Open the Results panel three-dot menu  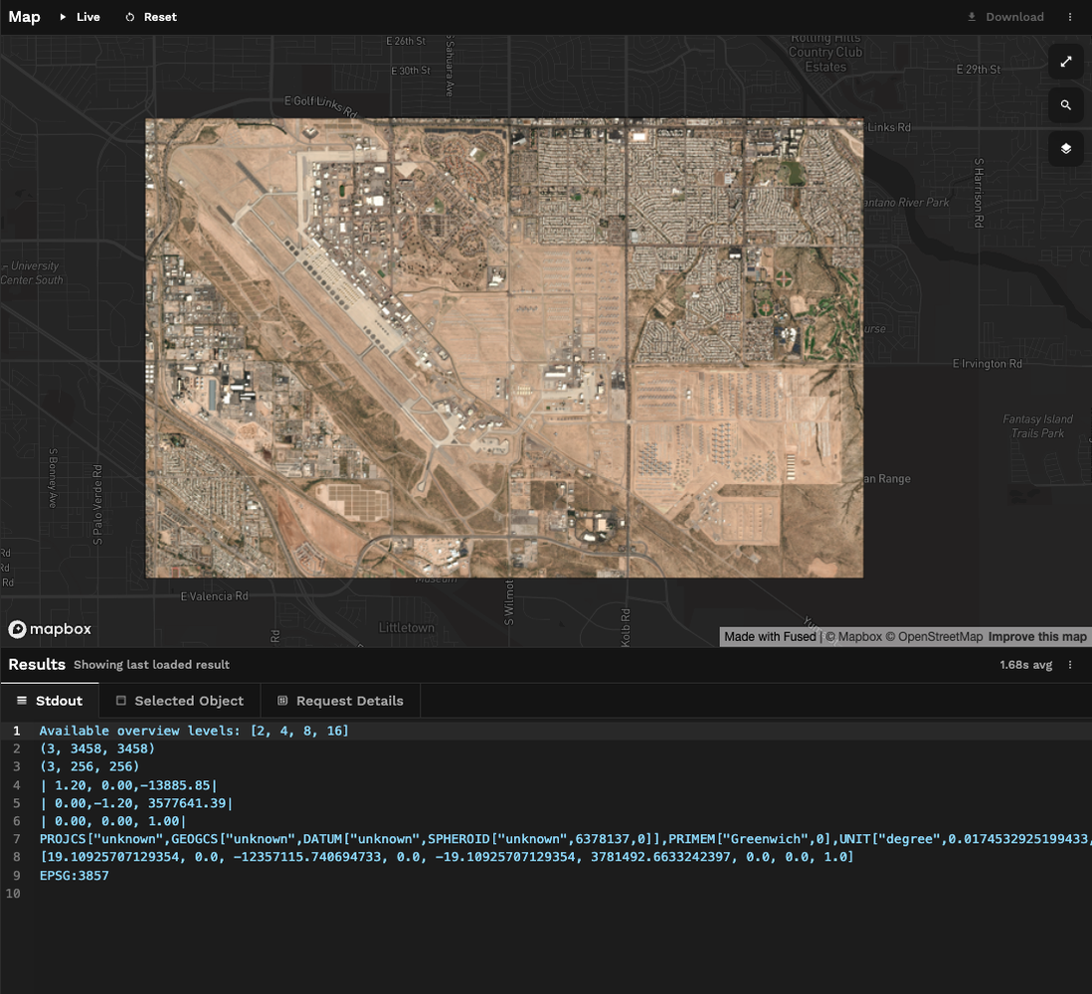tap(1070, 665)
